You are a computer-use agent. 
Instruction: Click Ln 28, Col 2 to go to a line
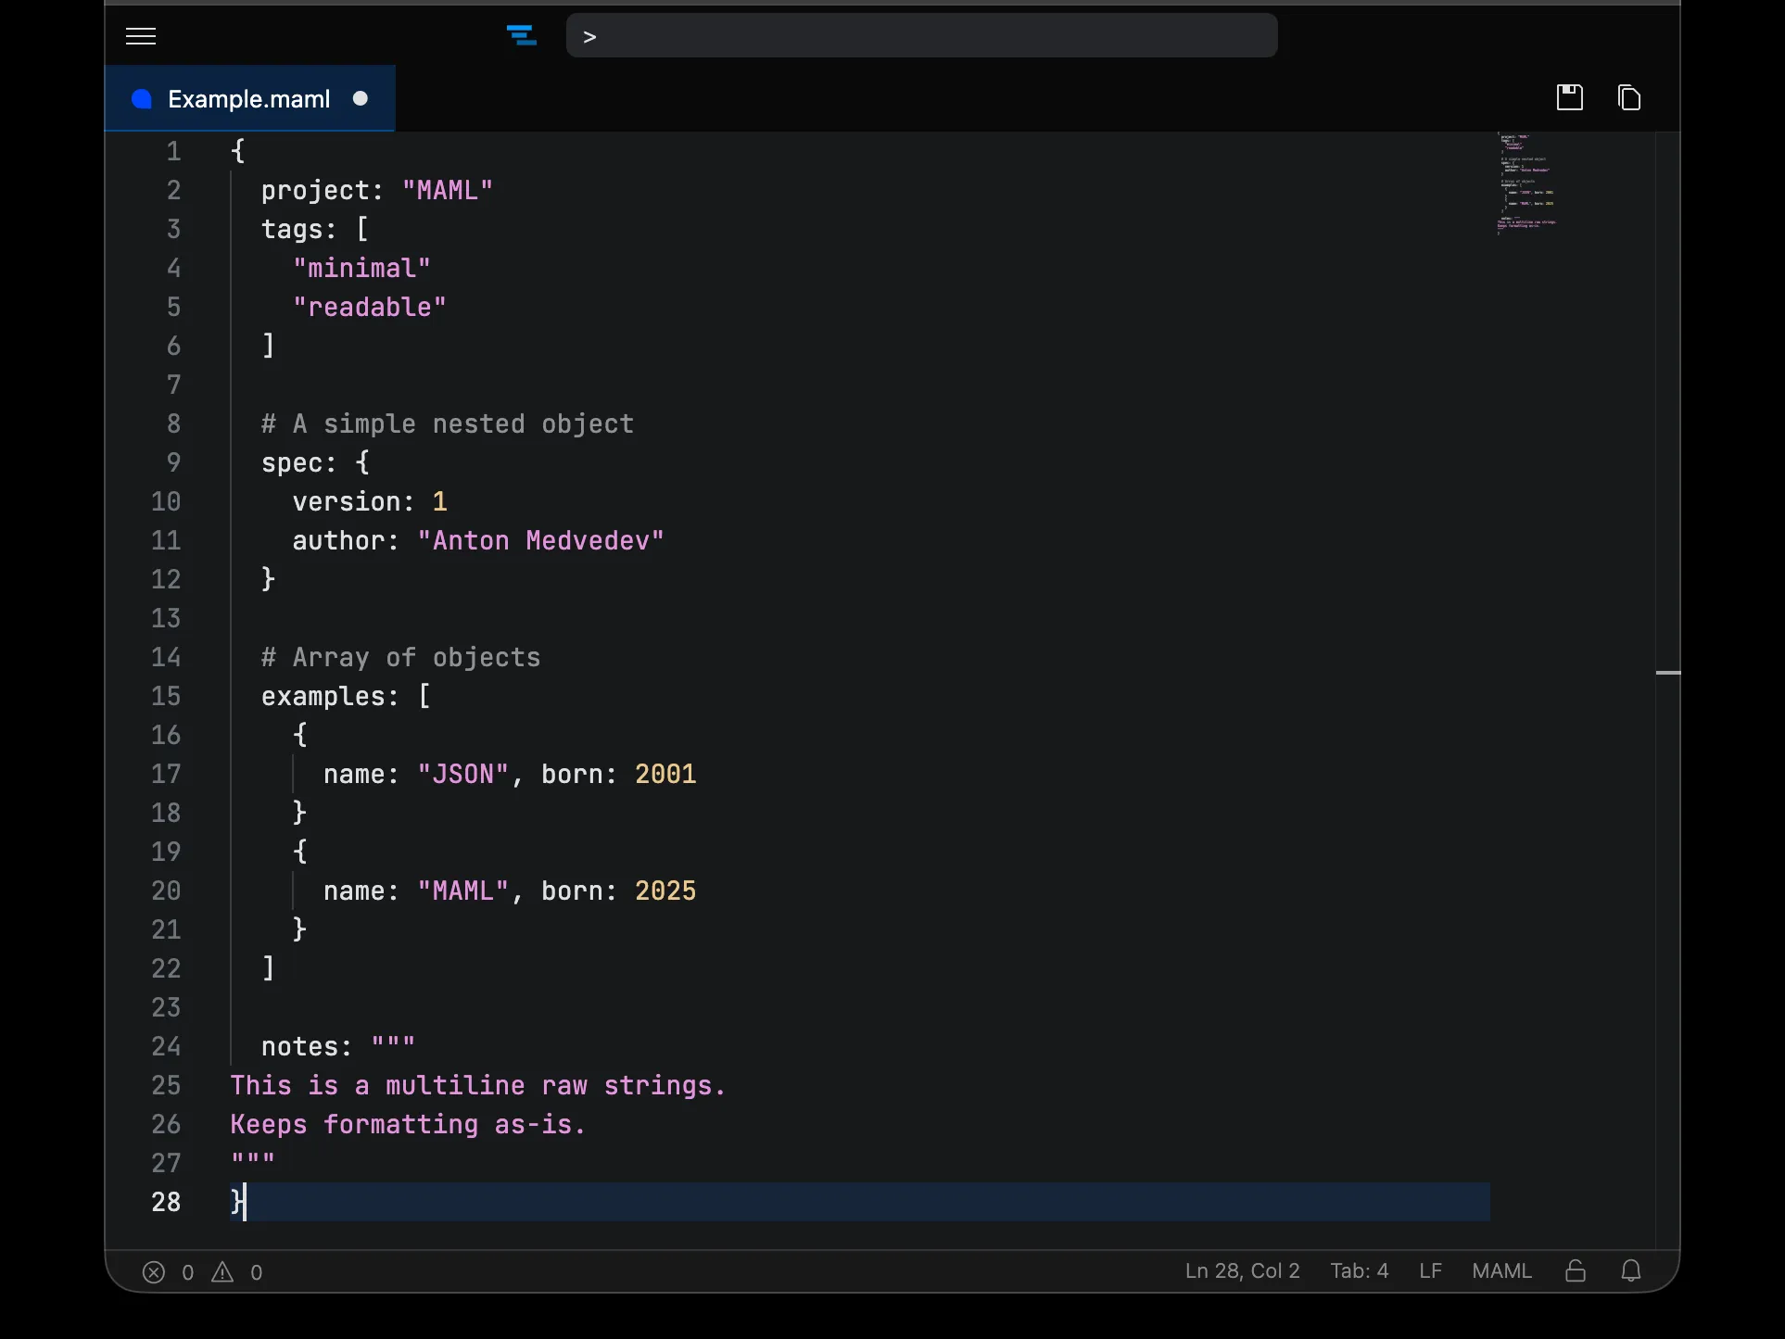(x=1242, y=1270)
